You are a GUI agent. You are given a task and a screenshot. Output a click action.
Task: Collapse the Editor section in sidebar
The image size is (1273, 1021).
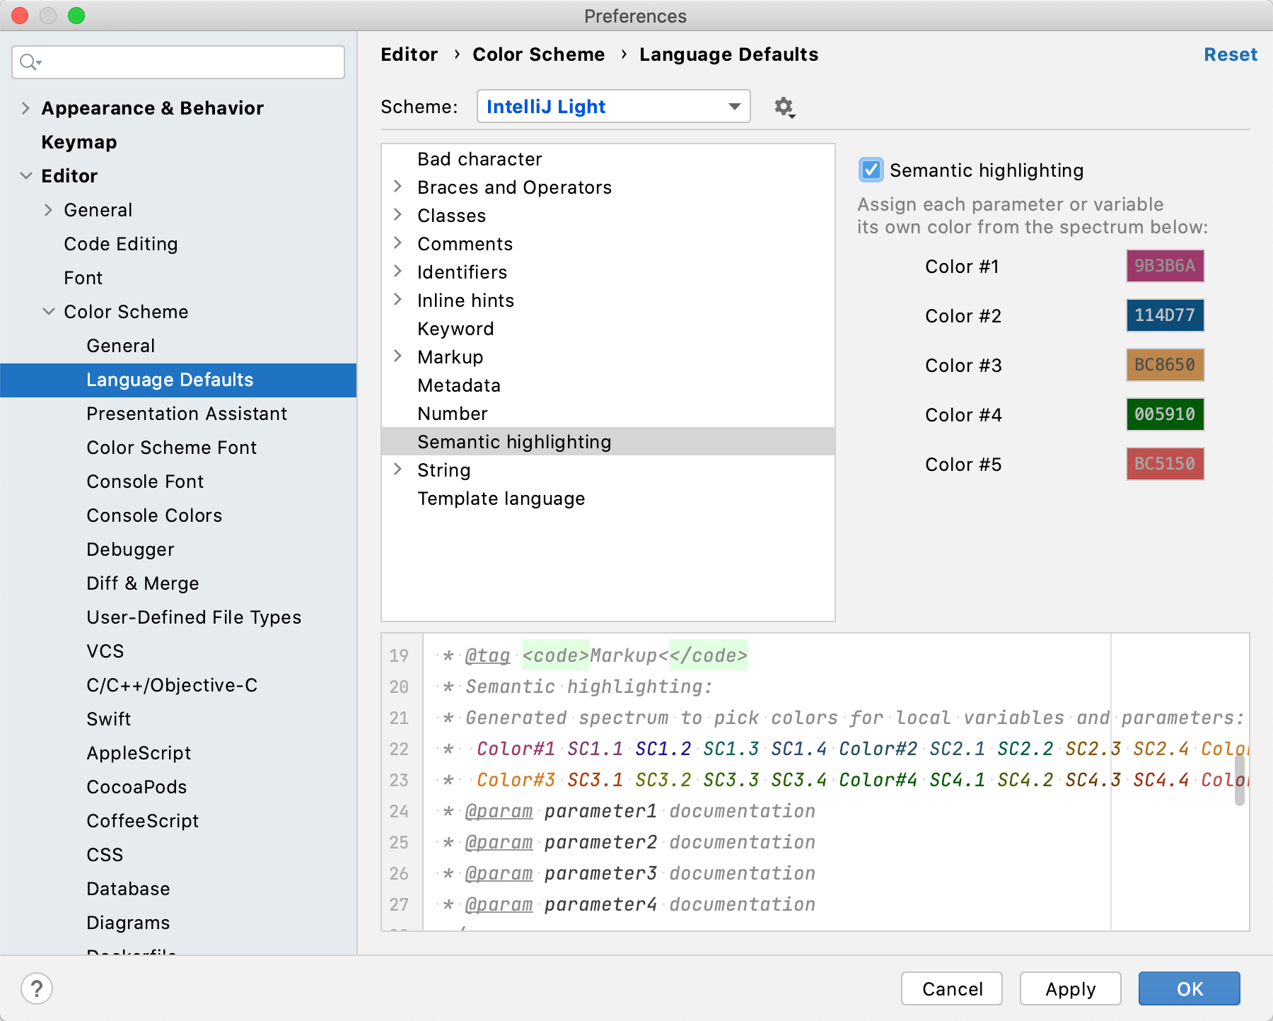pos(26,175)
